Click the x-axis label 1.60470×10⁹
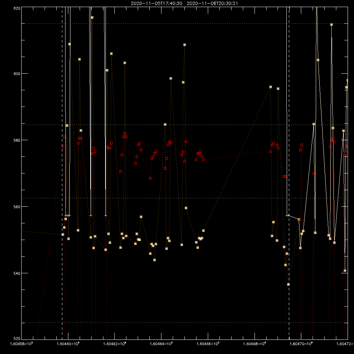 click(301, 344)
